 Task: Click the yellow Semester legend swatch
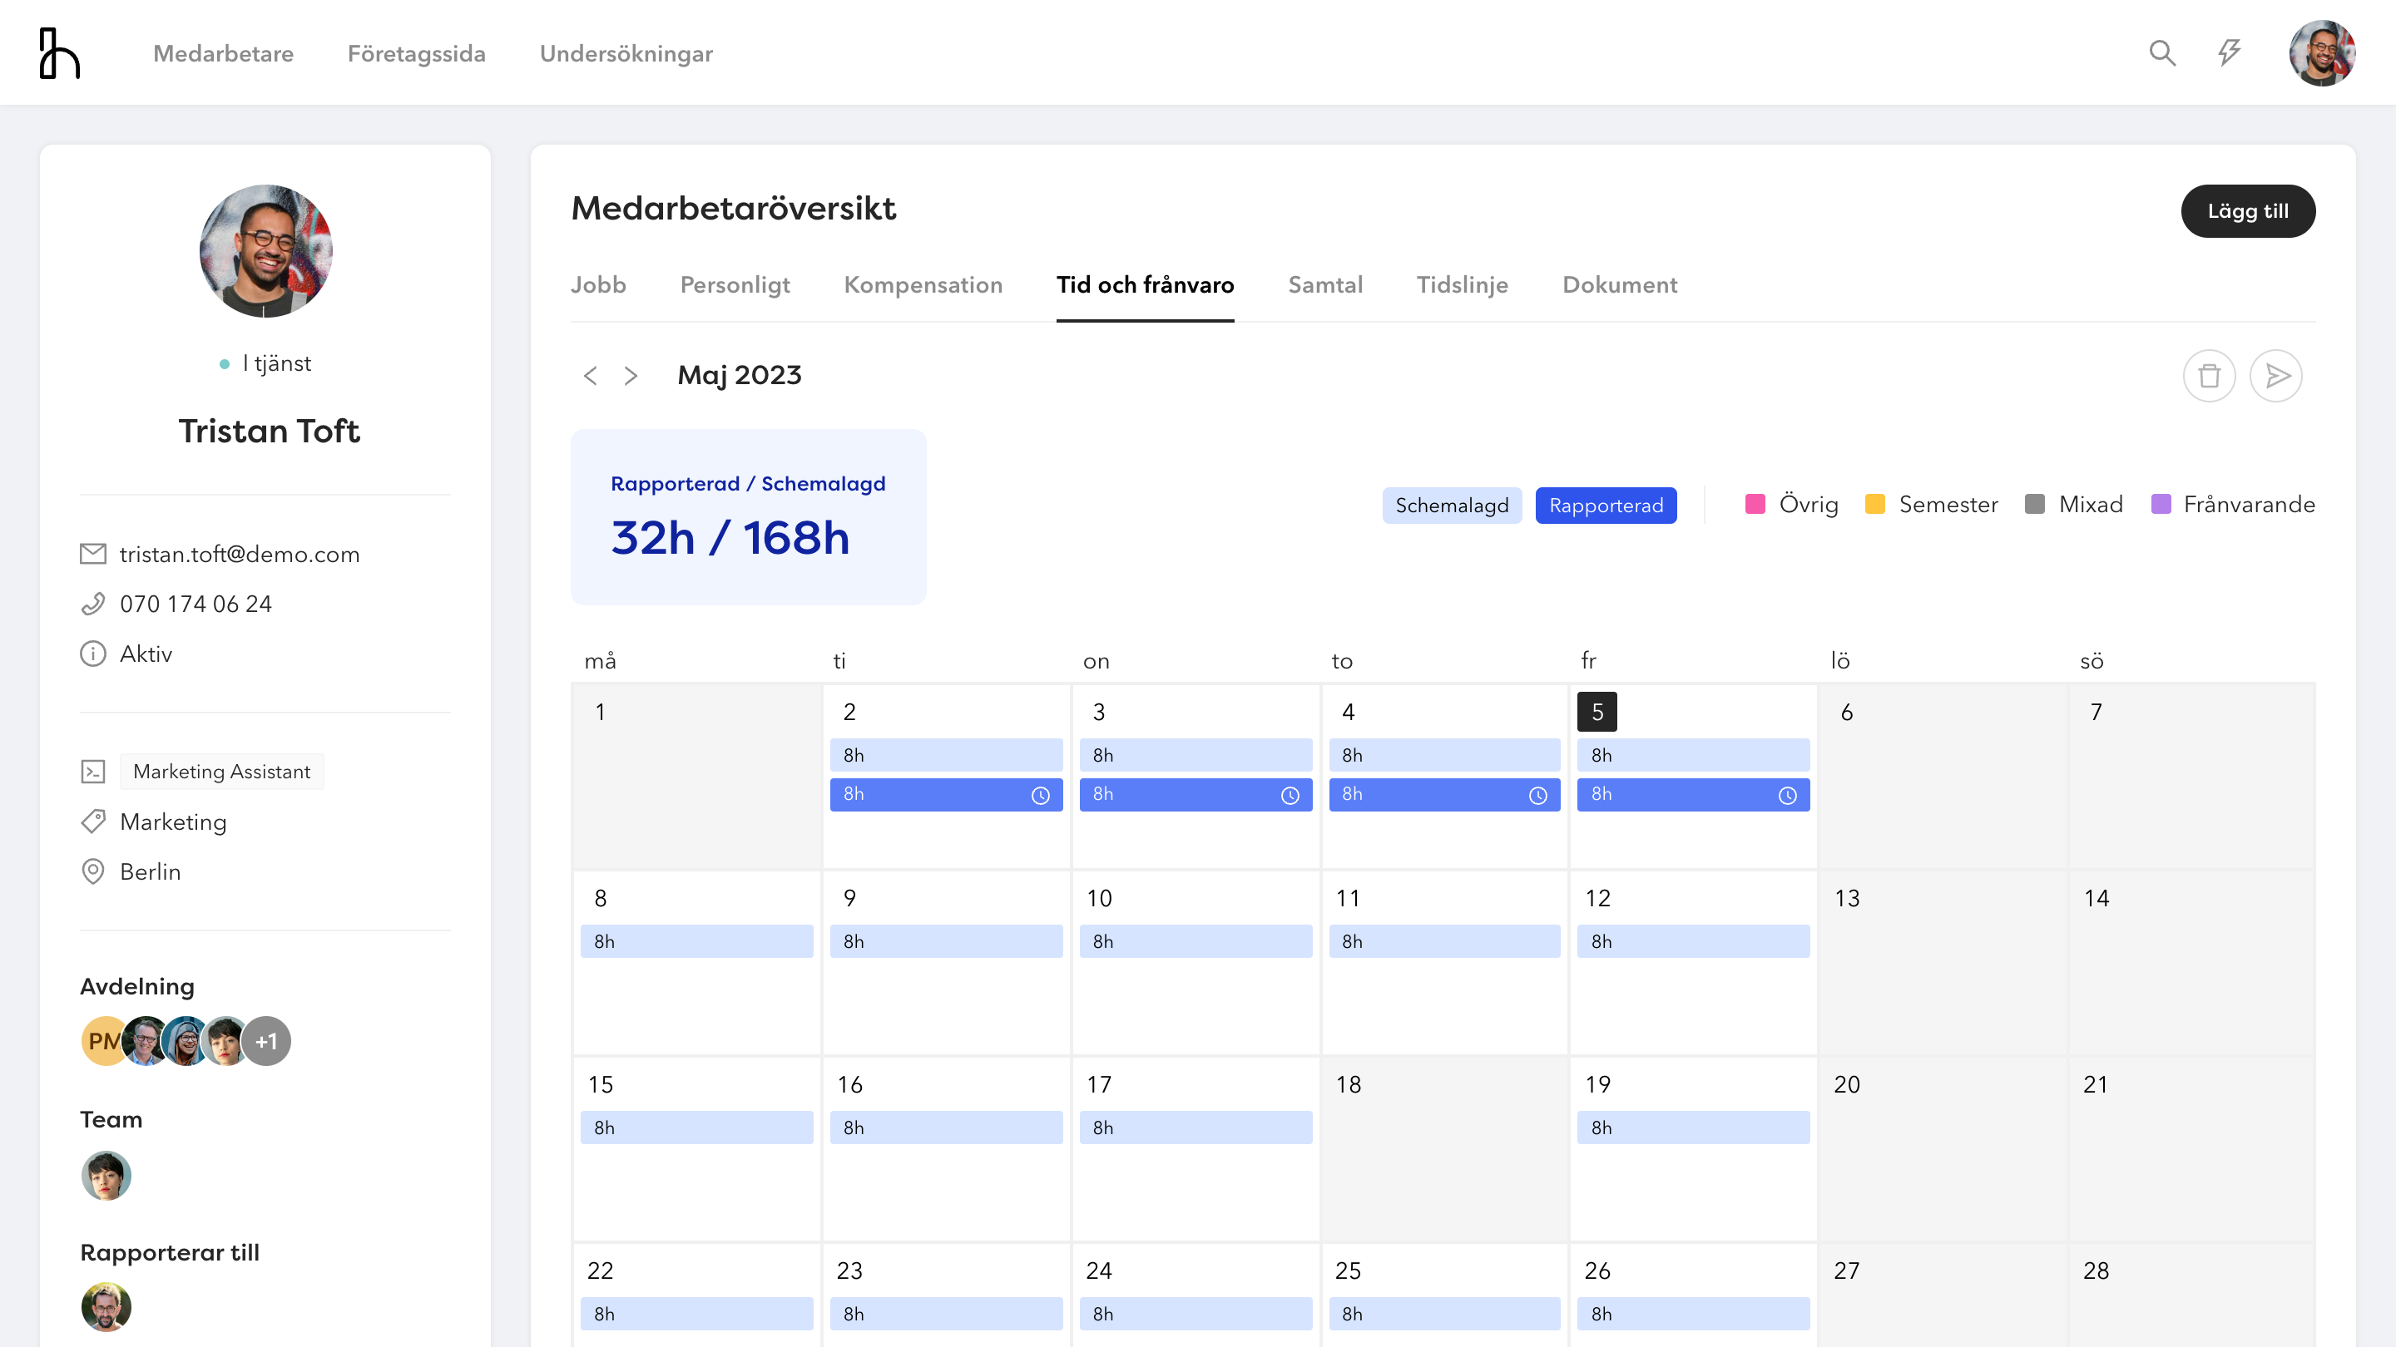1875,504
